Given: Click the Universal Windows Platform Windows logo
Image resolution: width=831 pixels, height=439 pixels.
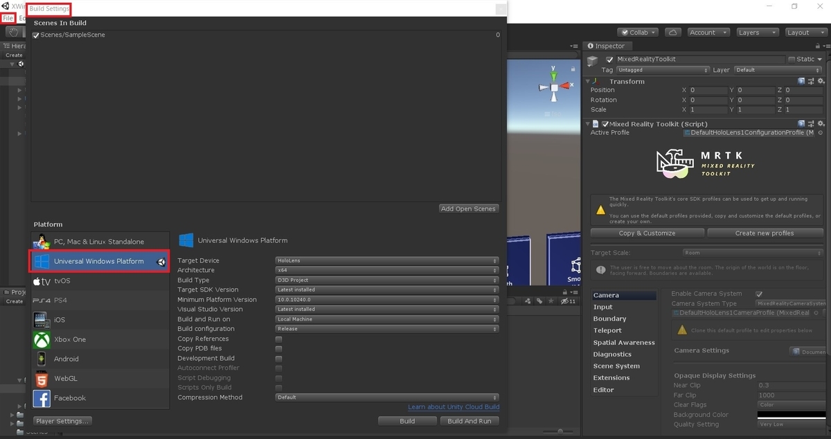Looking at the screenshot, I should click(x=42, y=261).
